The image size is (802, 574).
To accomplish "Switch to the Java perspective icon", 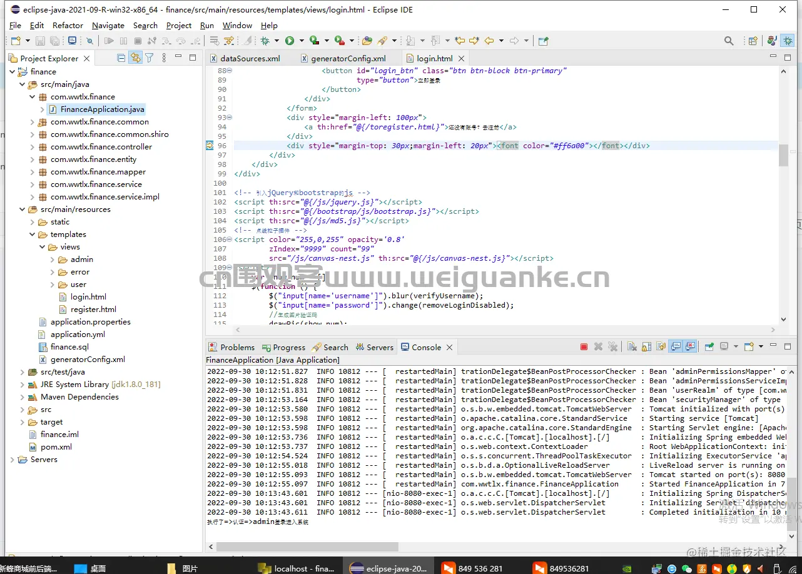I will (x=772, y=41).
